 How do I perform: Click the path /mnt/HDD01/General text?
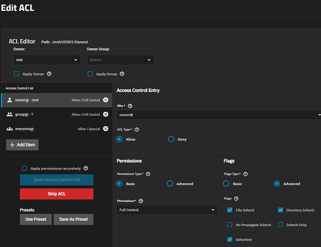[x=70, y=42]
